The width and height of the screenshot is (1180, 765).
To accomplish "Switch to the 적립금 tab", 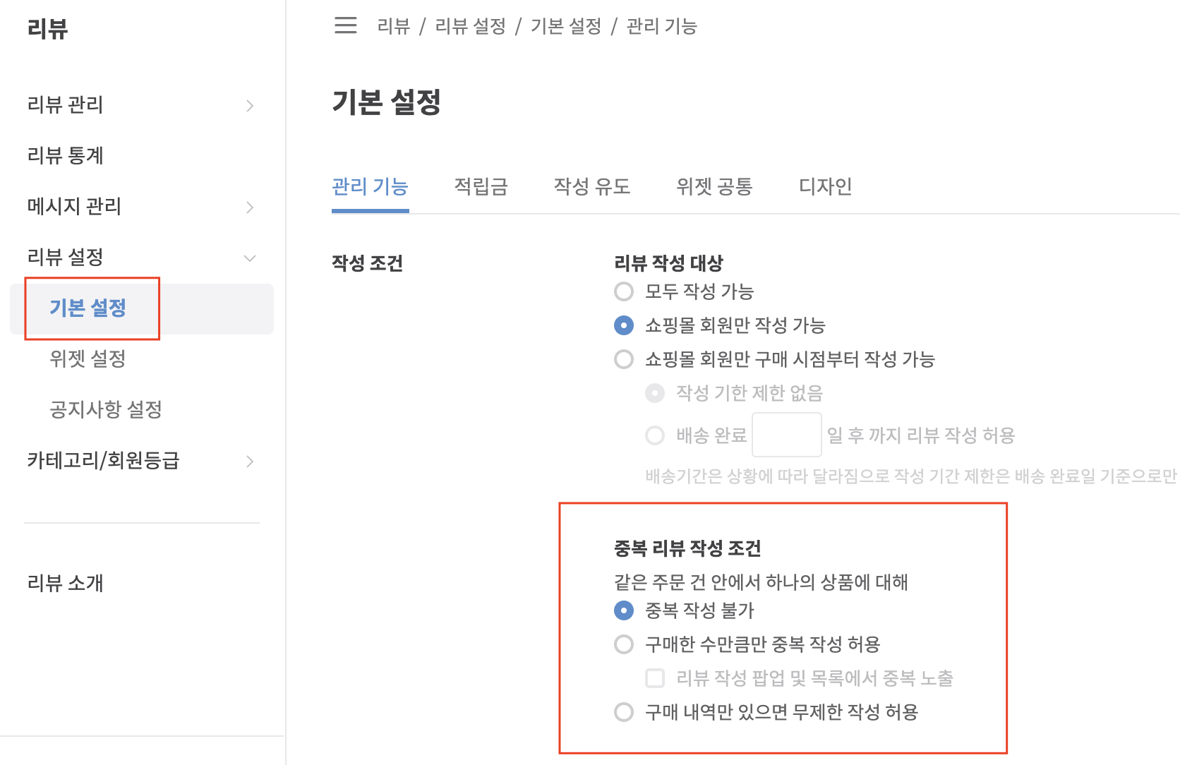I will [481, 186].
